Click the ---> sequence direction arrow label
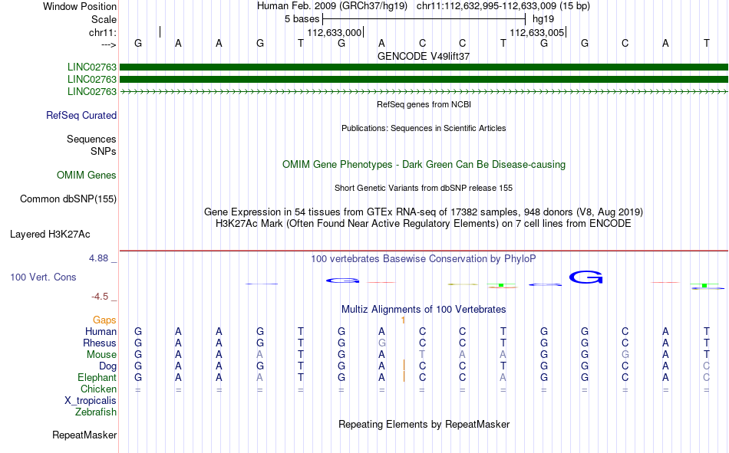 [108, 44]
